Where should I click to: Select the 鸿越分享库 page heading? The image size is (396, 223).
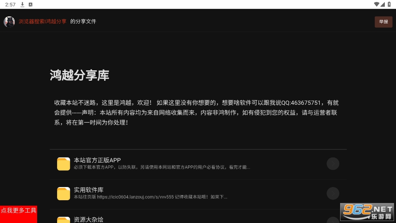79,75
